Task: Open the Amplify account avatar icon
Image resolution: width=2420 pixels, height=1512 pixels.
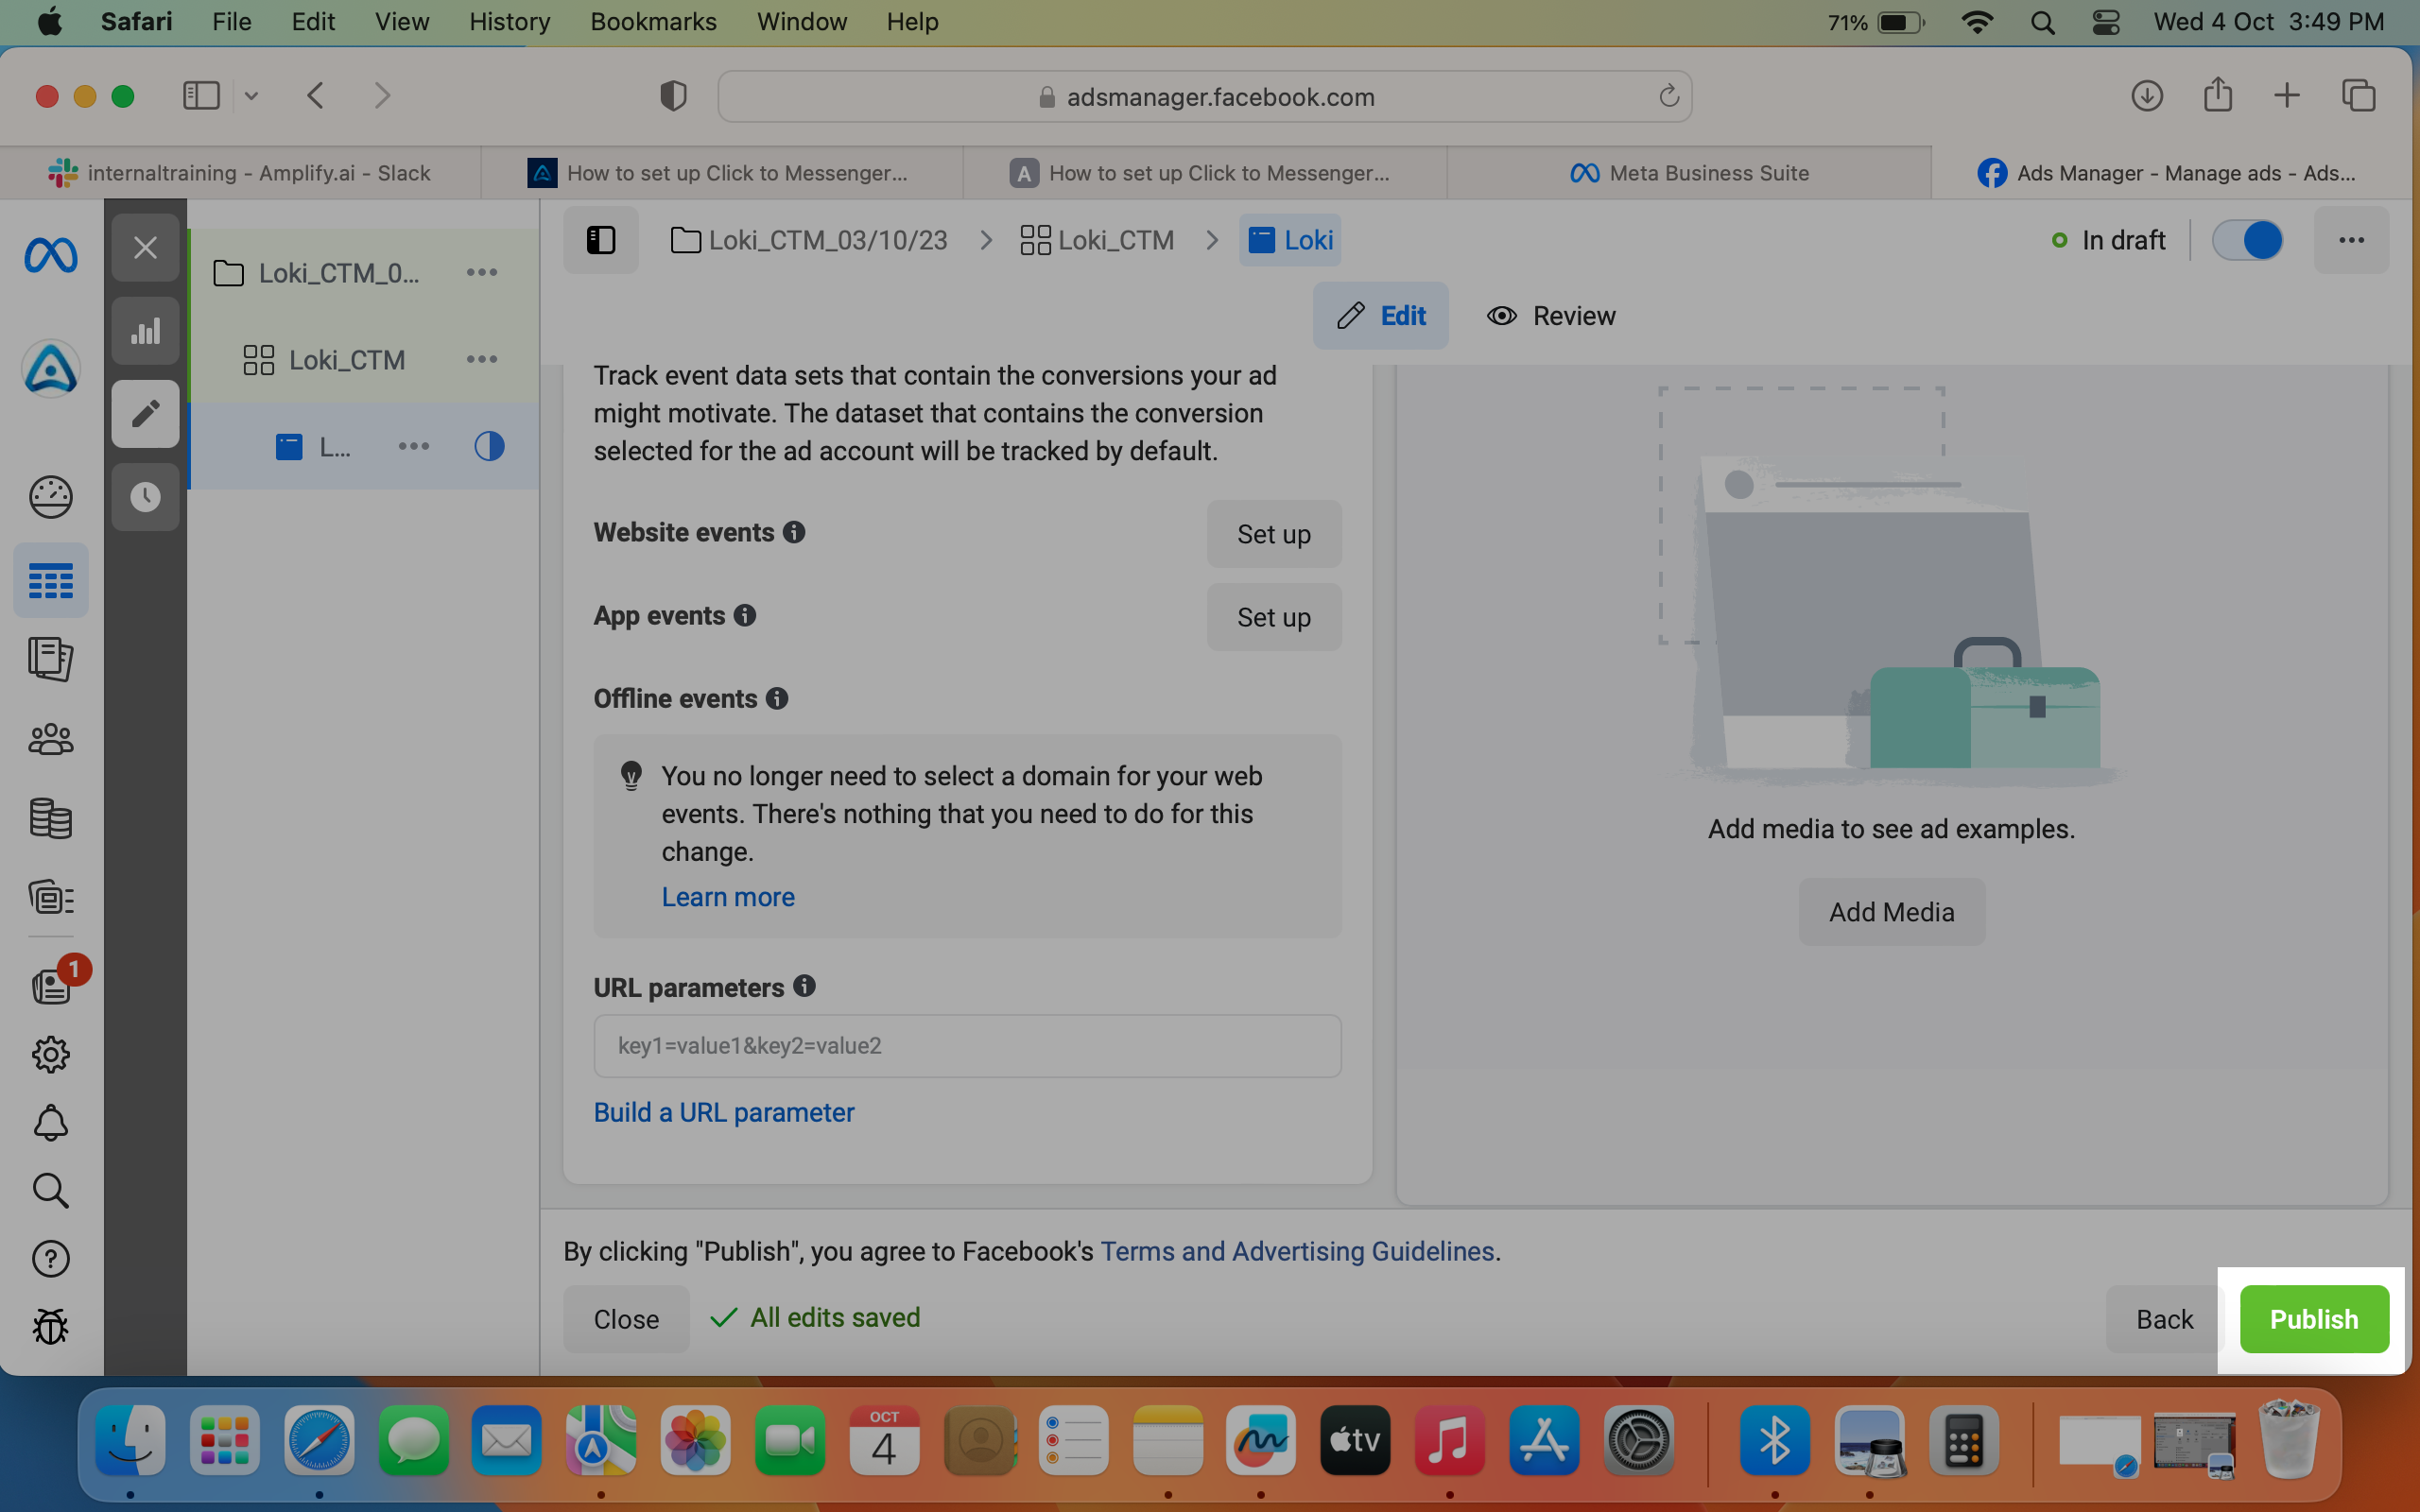Action: (x=51, y=369)
